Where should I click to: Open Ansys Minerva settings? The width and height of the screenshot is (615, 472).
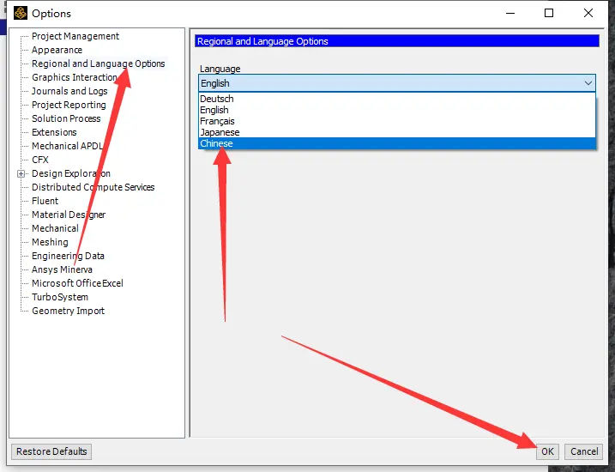click(x=62, y=269)
